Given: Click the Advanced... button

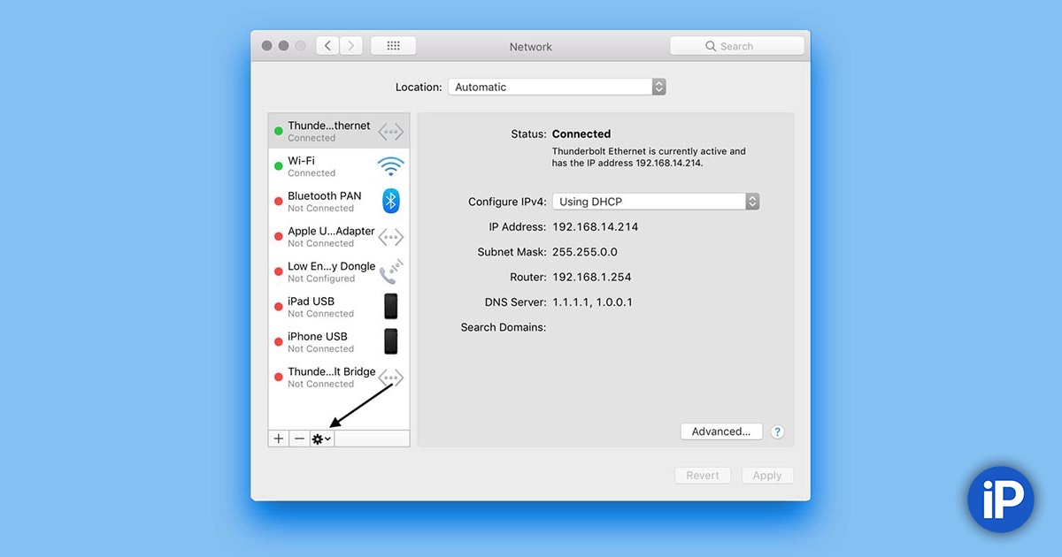Looking at the screenshot, I should pos(720,431).
